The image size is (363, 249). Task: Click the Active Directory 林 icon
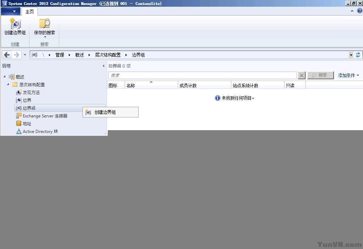tap(19, 132)
